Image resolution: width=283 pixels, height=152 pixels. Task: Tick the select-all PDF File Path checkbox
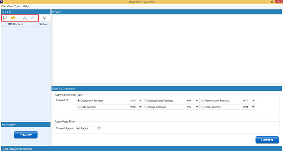coord(4,24)
